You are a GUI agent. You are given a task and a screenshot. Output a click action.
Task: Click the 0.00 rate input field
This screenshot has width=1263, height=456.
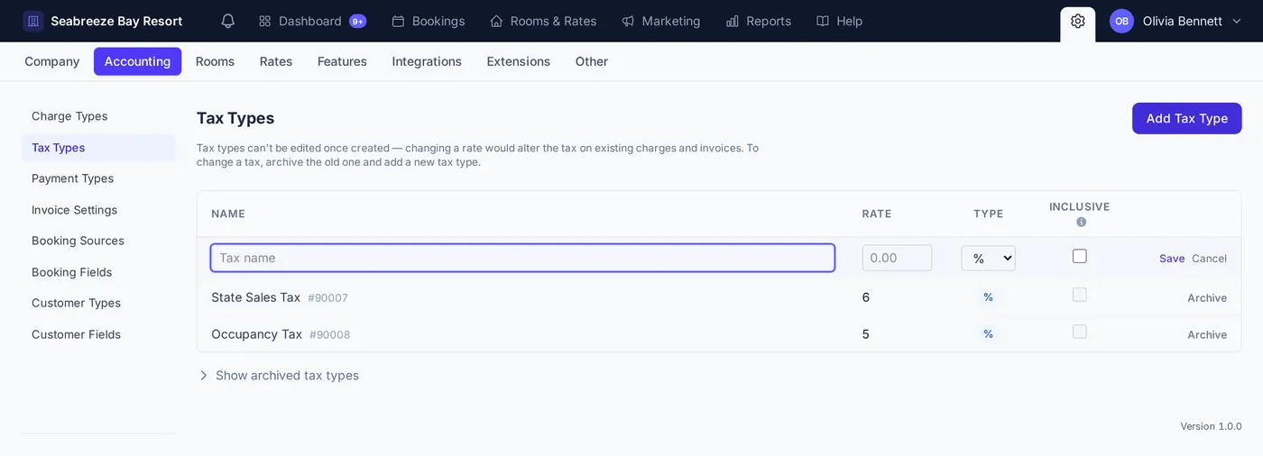pos(897,258)
